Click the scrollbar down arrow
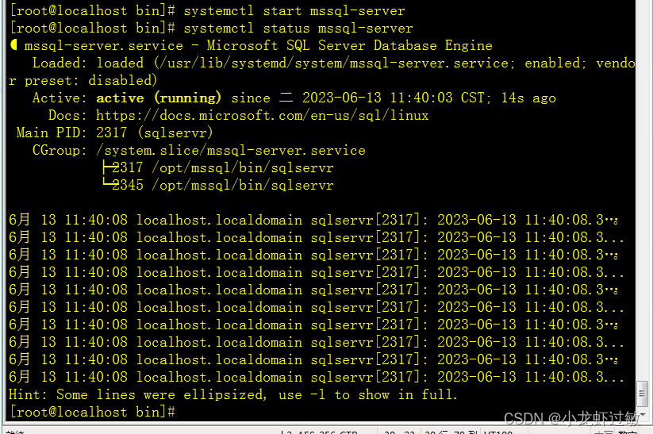 pos(642,413)
